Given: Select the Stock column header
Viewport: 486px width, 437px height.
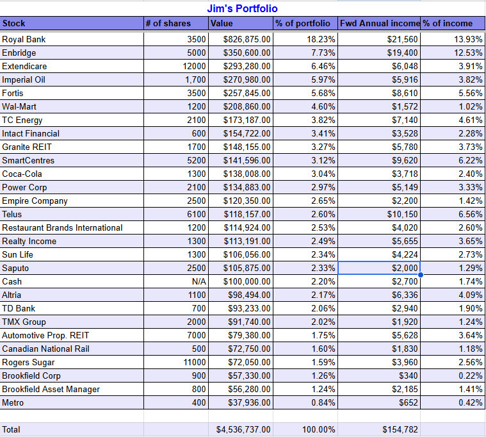Looking at the screenshot, I should (72, 23).
